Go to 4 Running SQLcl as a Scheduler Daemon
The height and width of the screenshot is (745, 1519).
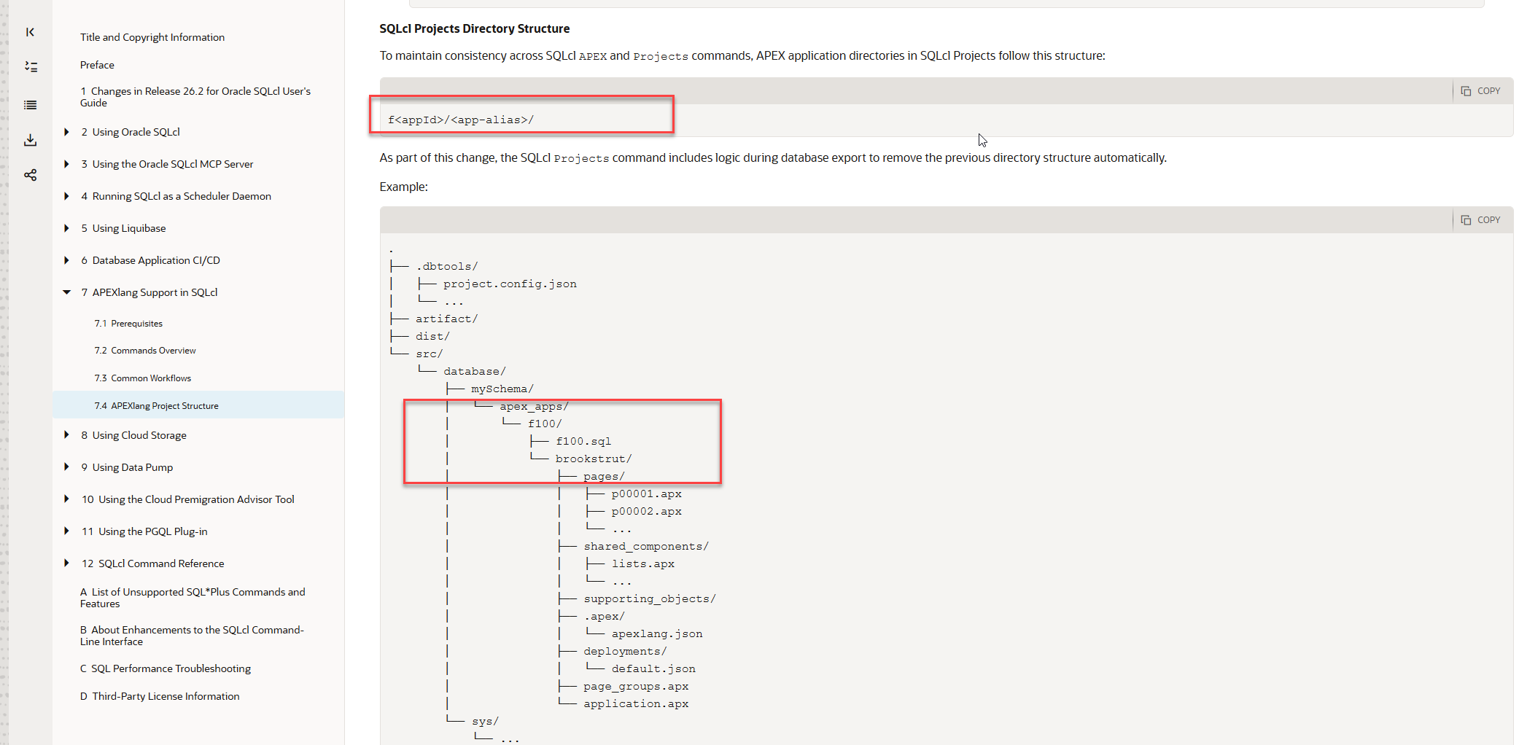[176, 196]
